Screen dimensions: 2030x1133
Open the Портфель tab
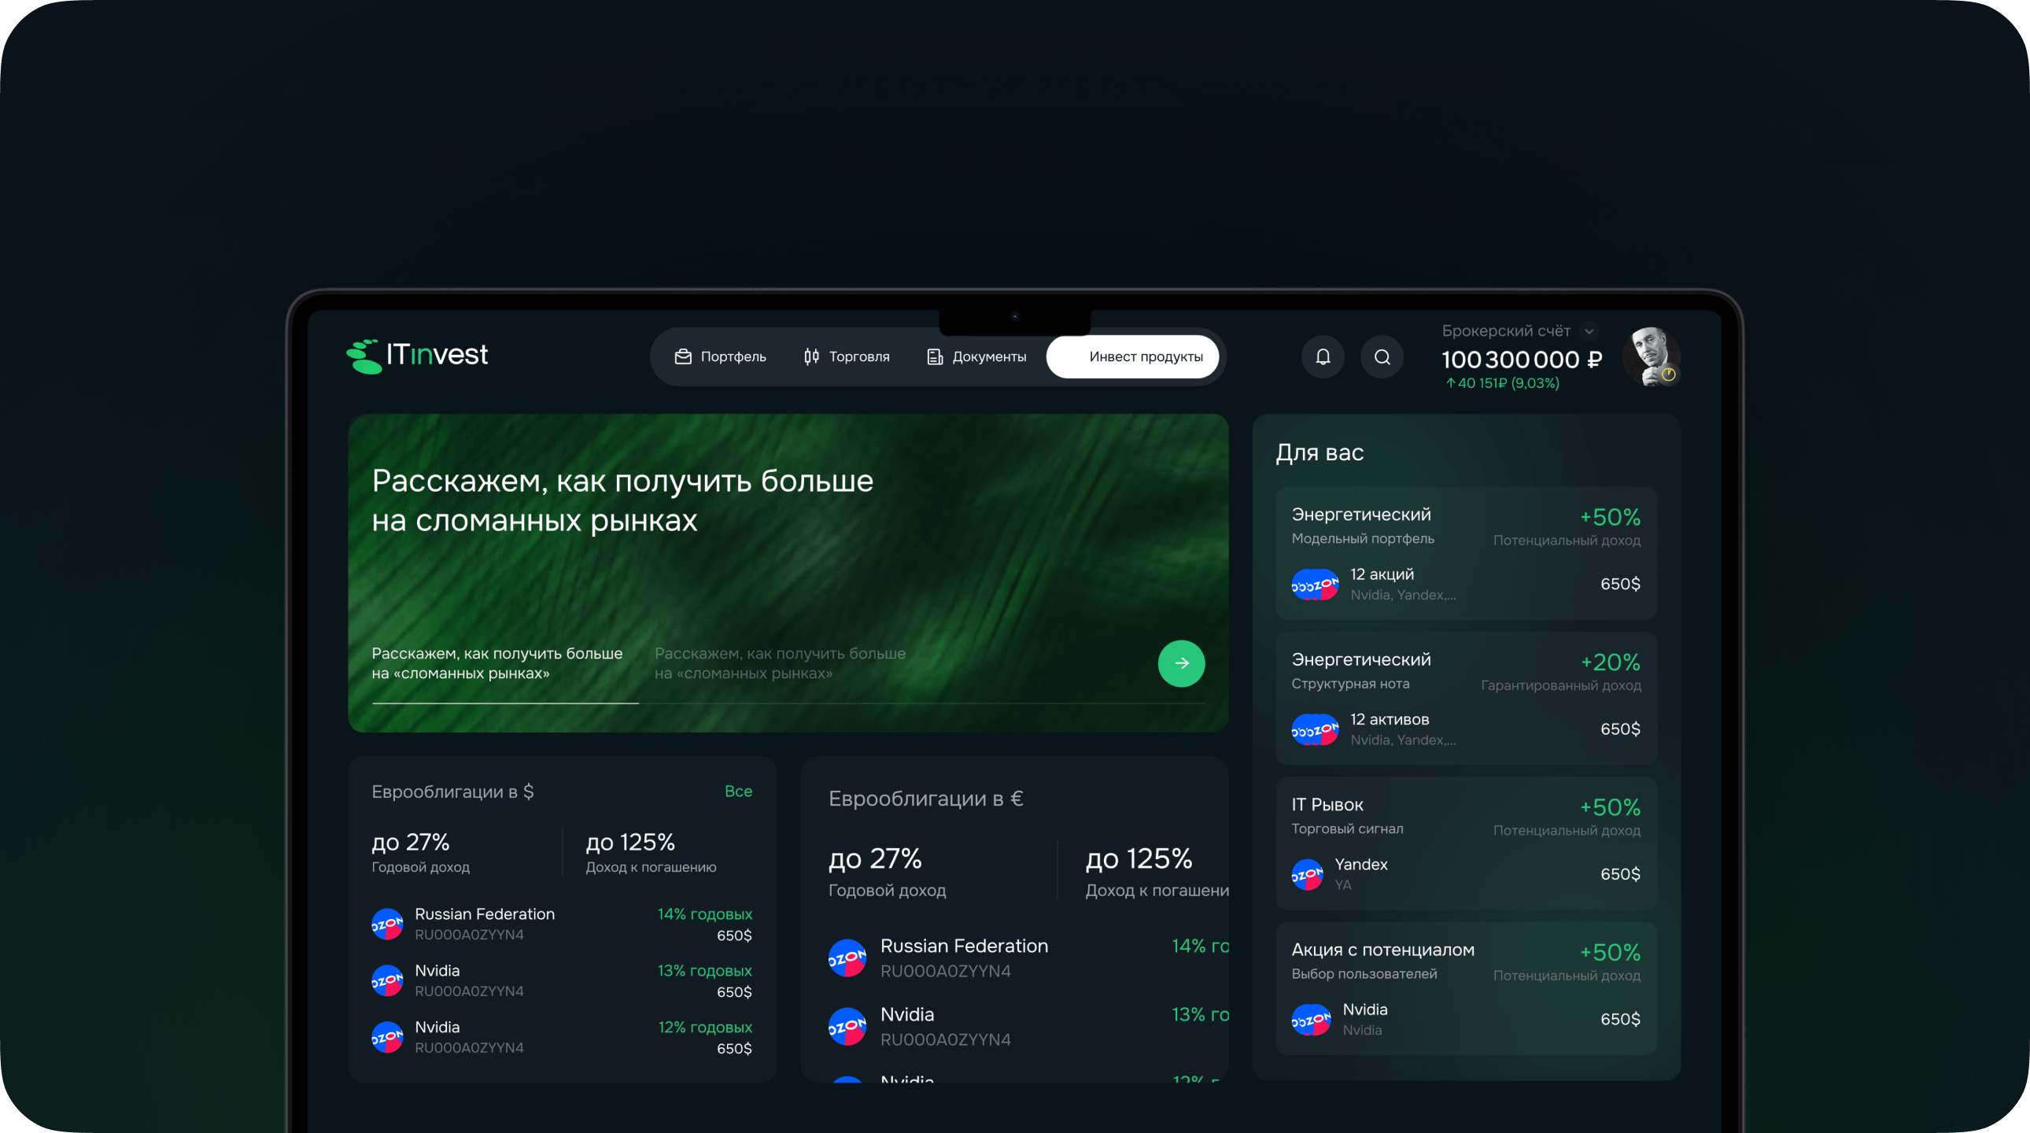point(720,357)
